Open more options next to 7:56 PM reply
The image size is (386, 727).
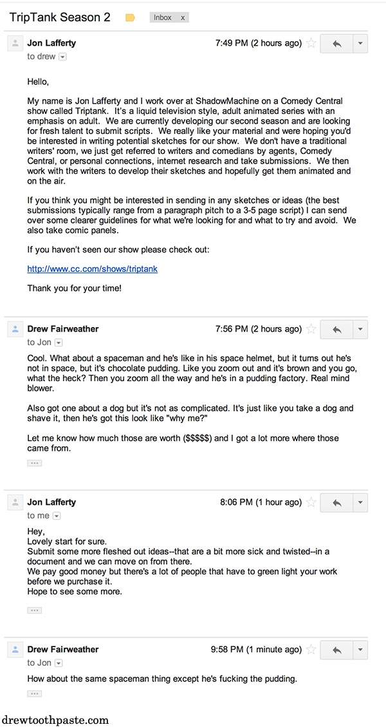[360, 330]
